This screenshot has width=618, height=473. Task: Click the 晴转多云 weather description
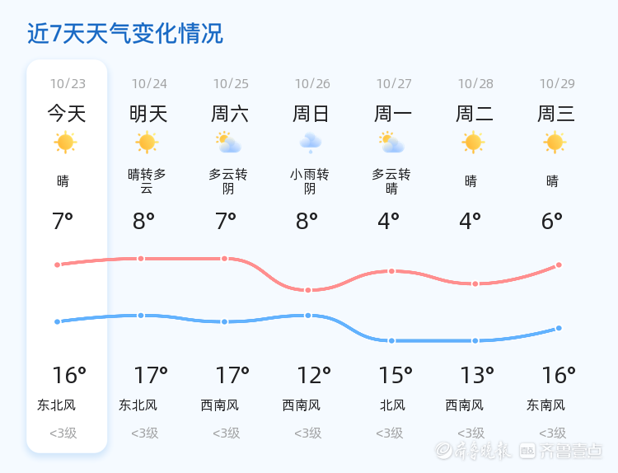(147, 181)
